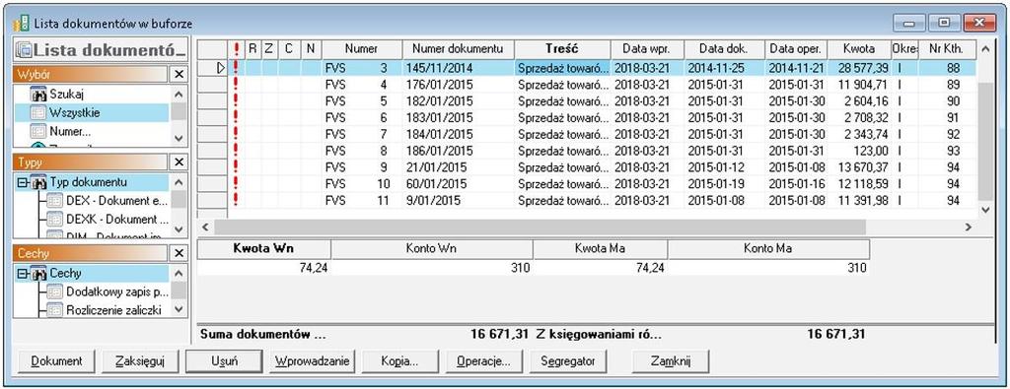Click up arrow in Typy list scrollbar
This screenshot has width=1010, height=389.
[x=180, y=182]
